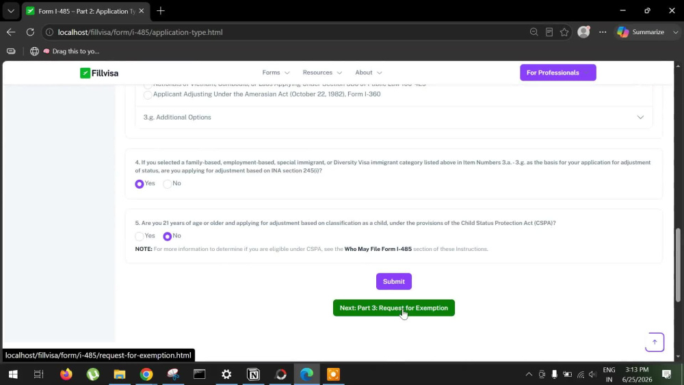Open the reader view icon
This screenshot has height=385, width=684.
[x=549, y=32]
